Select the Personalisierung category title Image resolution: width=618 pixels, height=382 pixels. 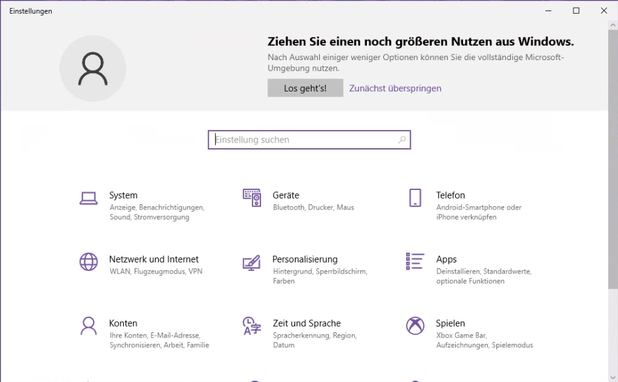click(x=305, y=259)
